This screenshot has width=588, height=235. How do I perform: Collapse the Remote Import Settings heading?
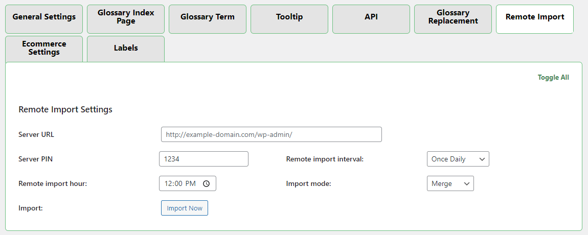(x=65, y=109)
